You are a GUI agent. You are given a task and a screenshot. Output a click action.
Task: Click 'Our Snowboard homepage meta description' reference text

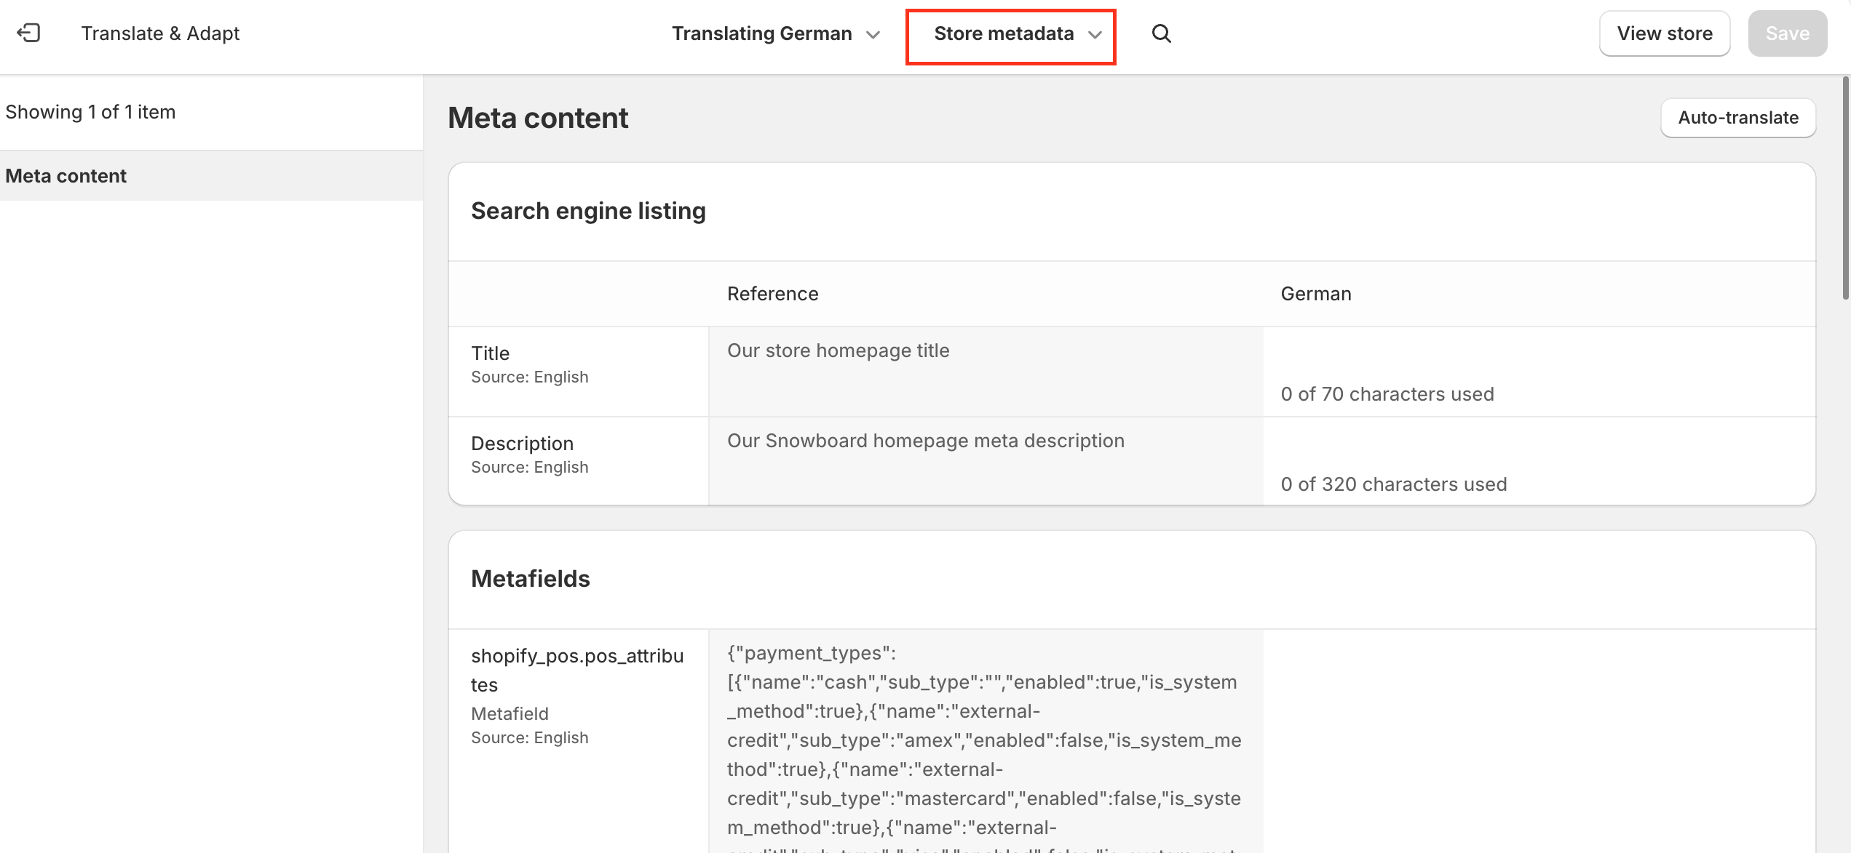(x=925, y=441)
